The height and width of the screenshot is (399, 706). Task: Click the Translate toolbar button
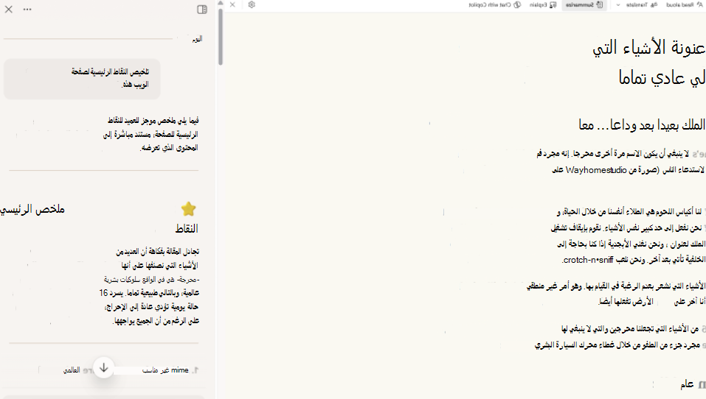pyautogui.click(x=641, y=4)
